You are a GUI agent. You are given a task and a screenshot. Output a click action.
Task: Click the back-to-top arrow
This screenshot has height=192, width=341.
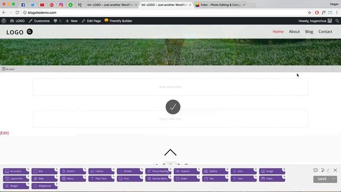click(170, 153)
